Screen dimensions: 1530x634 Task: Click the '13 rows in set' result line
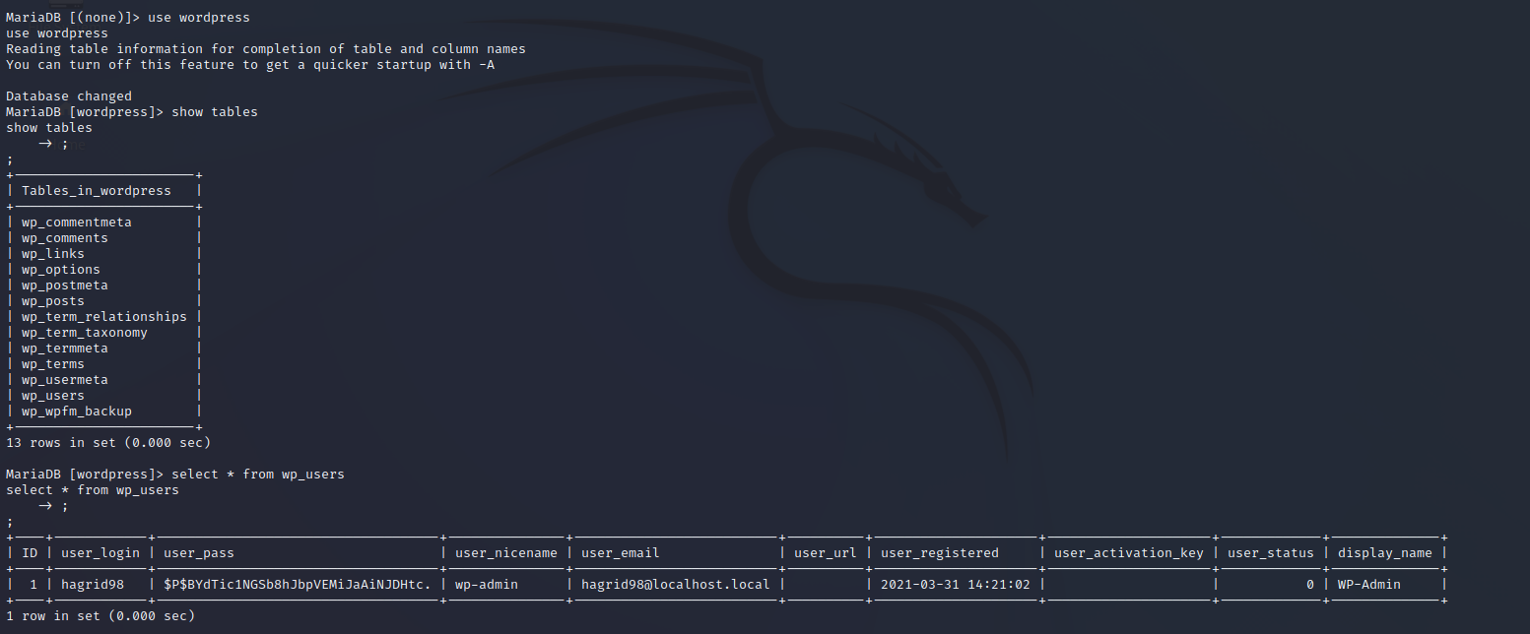coord(108,443)
